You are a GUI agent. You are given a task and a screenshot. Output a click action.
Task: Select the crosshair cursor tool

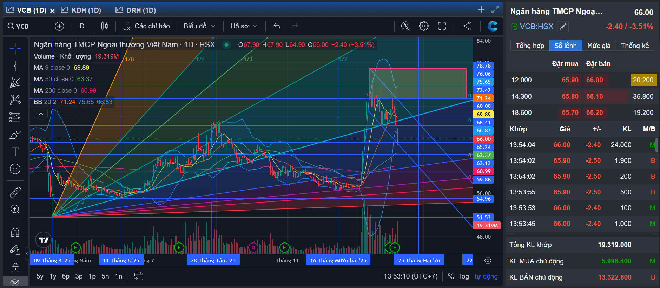pyautogui.click(x=15, y=49)
